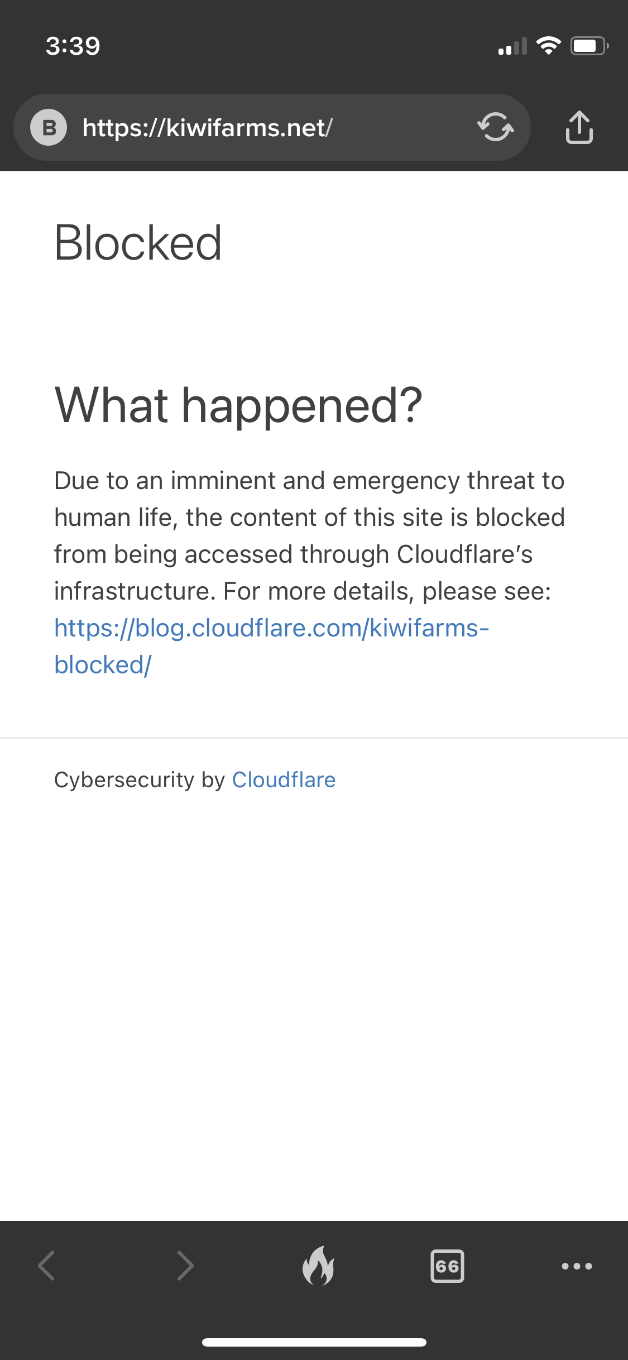Tap the "Blocked" page heading
The image size is (628, 1360).
pos(138,243)
